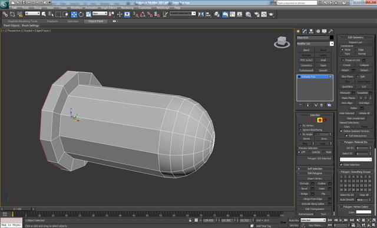Screen dimensions: 377x228
Task: Click the Unlink Selection tool
Action: coord(12,14)
